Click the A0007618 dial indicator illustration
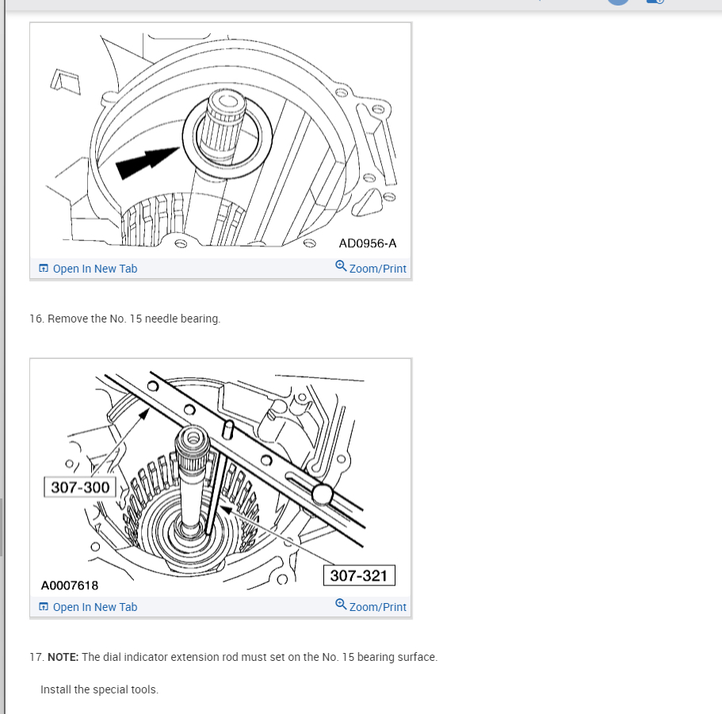The image size is (722, 714). (x=220, y=478)
